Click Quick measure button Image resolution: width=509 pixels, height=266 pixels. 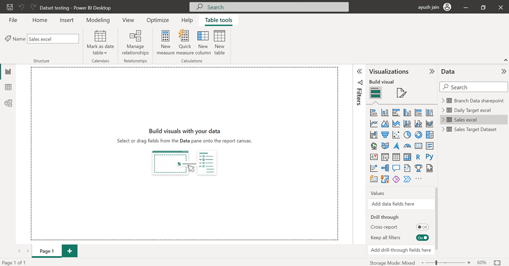(x=185, y=43)
